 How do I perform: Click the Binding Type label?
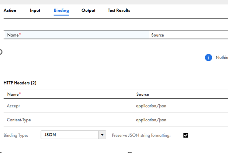pos(16,135)
